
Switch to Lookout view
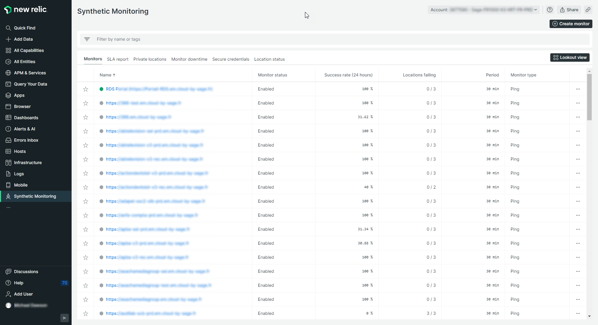570,57
